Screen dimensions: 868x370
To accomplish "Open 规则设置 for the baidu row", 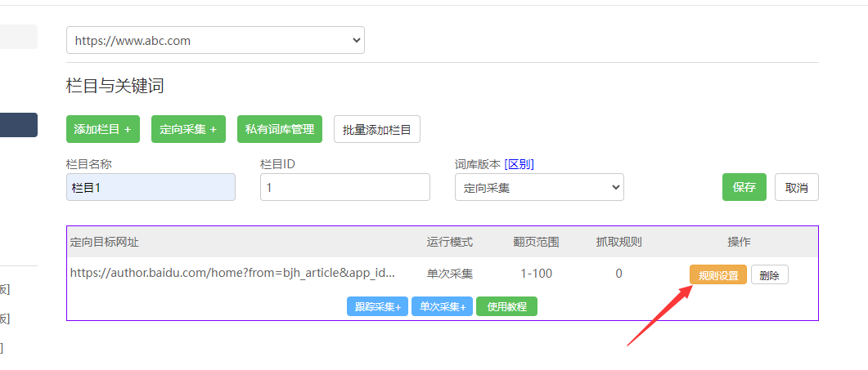I will (x=717, y=275).
